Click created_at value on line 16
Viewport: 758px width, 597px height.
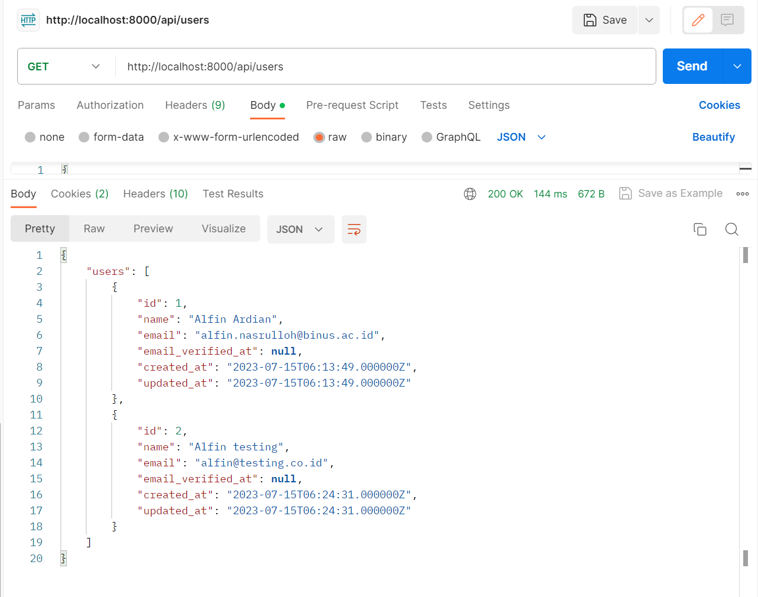coord(319,495)
